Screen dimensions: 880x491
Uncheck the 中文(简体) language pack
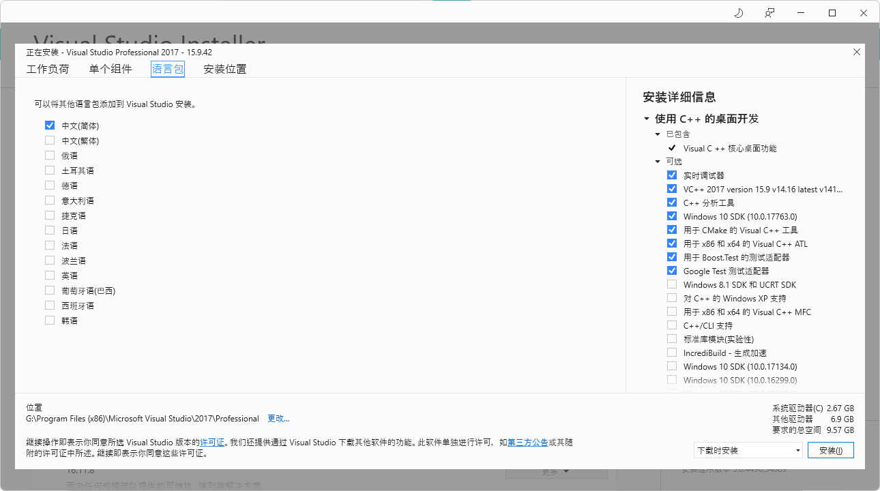(x=50, y=125)
